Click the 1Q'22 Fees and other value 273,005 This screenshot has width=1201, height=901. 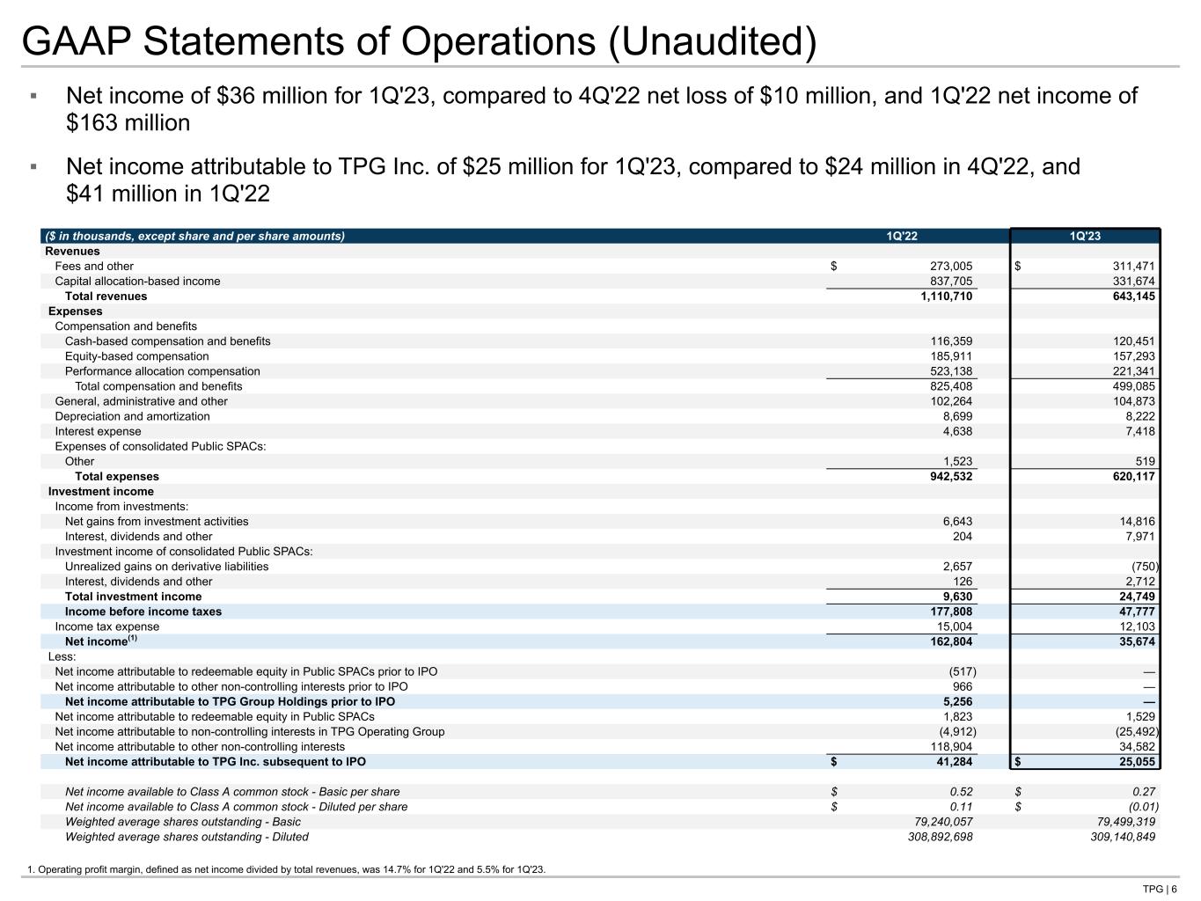pos(950,267)
